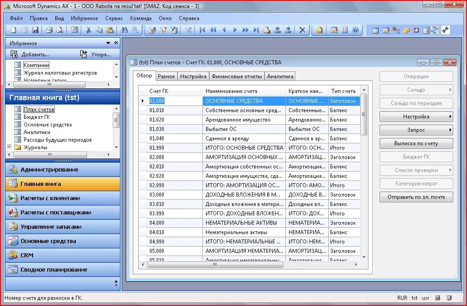Click the Выписка по счету button

click(416, 143)
